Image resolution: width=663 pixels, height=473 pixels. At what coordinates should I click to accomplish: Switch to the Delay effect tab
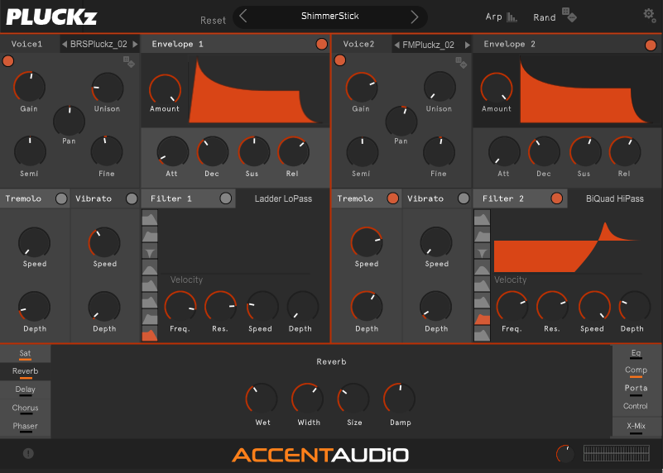point(25,390)
